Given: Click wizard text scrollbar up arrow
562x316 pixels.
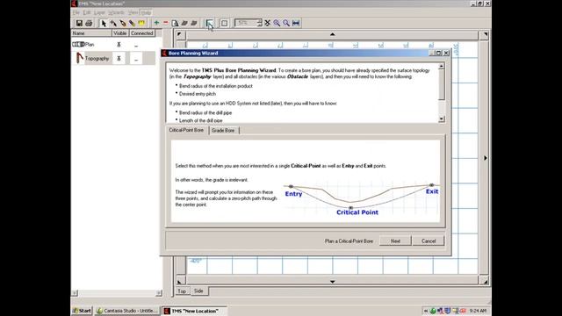Looking at the screenshot, I should [x=442, y=67].
